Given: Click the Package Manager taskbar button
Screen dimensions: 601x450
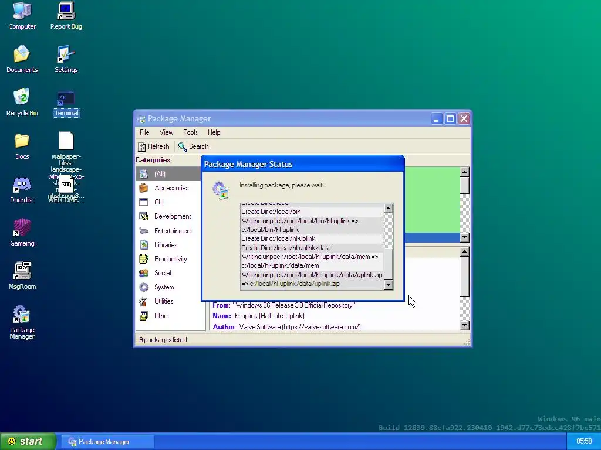Looking at the screenshot, I should [108, 442].
